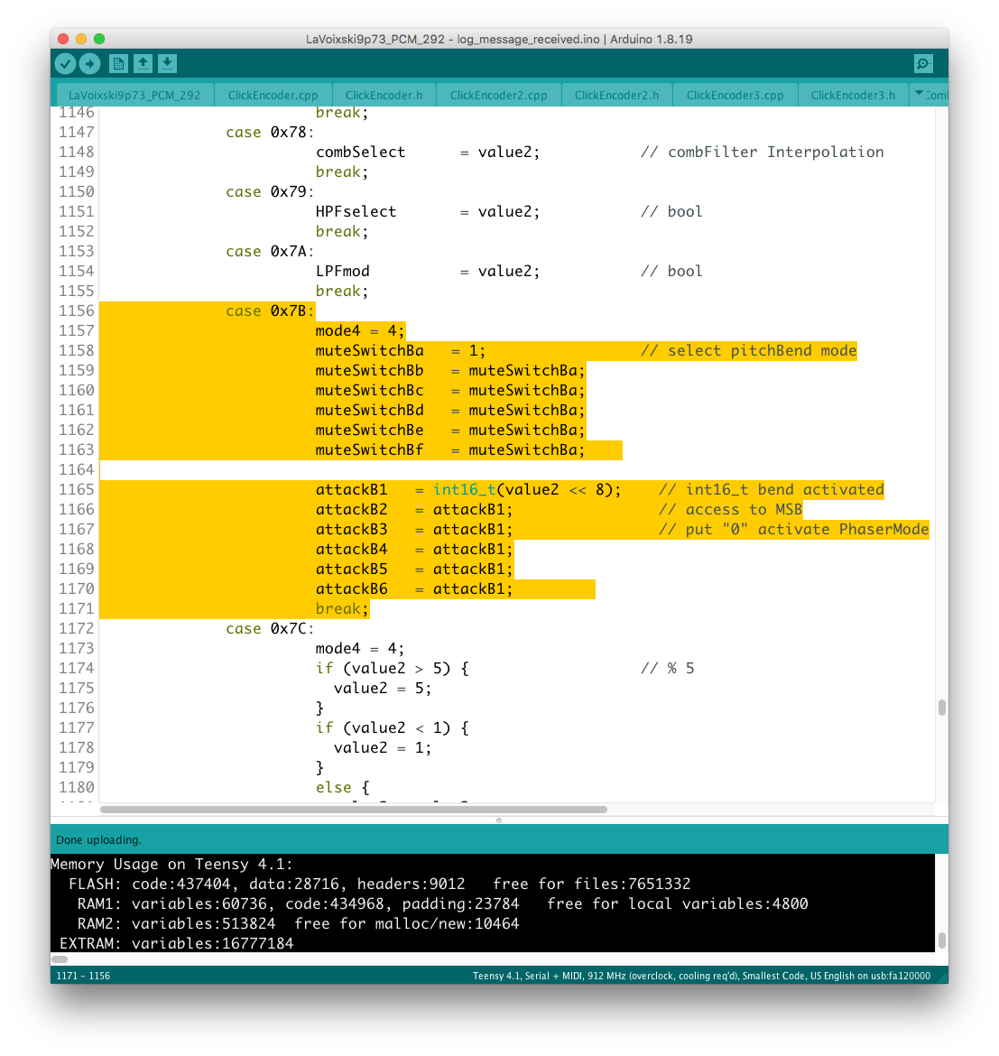Switch to the LaVoixski9p73_PCM_292 tab
The image size is (999, 1056).
click(134, 95)
